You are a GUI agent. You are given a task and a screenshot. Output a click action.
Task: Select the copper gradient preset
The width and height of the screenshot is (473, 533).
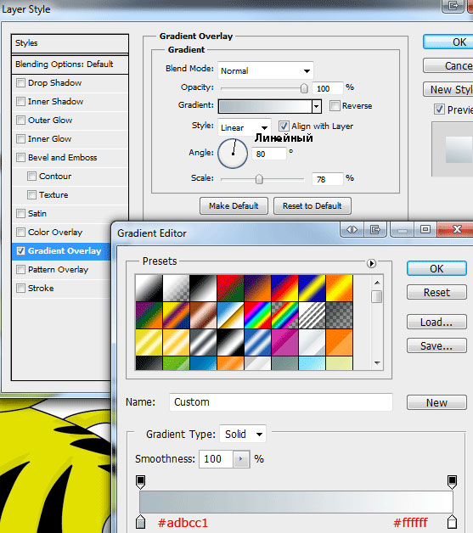pos(203,315)
